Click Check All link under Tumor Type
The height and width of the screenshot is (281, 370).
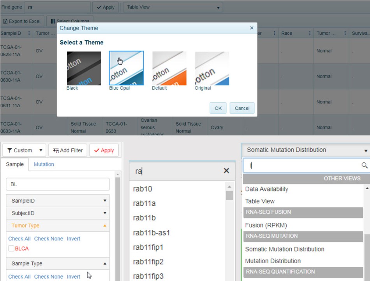[x=19, y=238]
